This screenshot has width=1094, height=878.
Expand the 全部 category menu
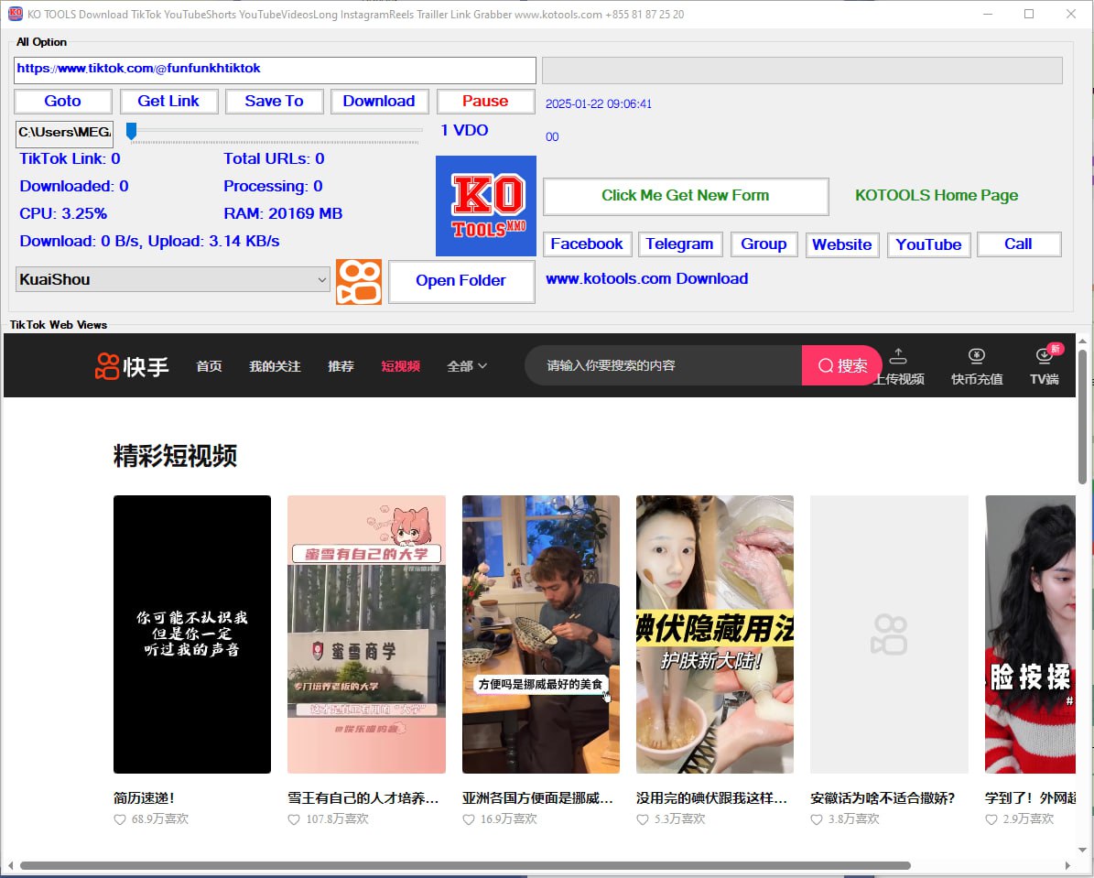pyautogui.click(x=467, y=365)
